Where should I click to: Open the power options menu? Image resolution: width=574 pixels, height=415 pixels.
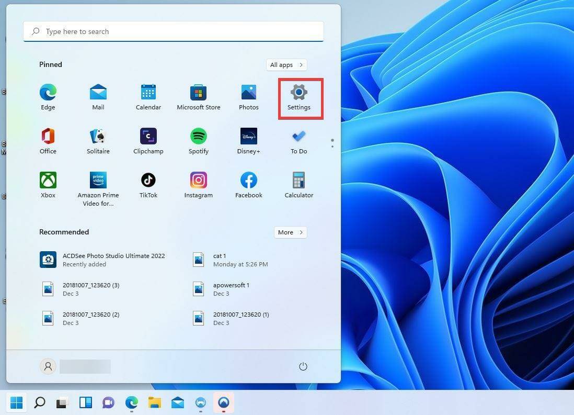tap(303, 366)
